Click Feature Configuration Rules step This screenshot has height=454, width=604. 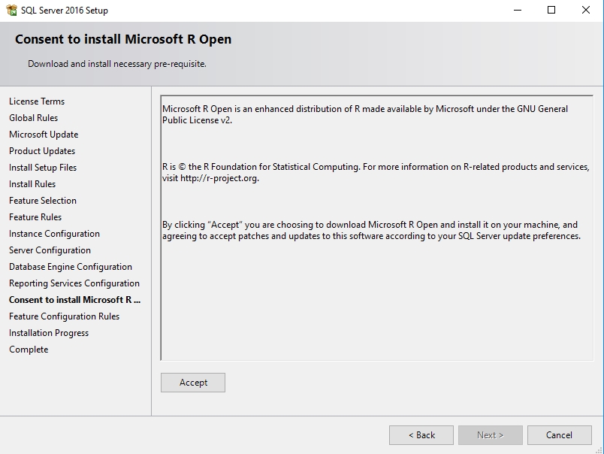tap(64, 316)
